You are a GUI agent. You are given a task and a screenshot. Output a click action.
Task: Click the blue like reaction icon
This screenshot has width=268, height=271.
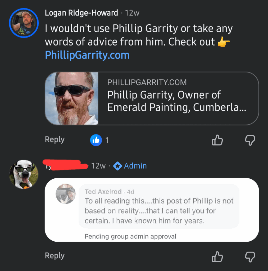coord(96,140)
